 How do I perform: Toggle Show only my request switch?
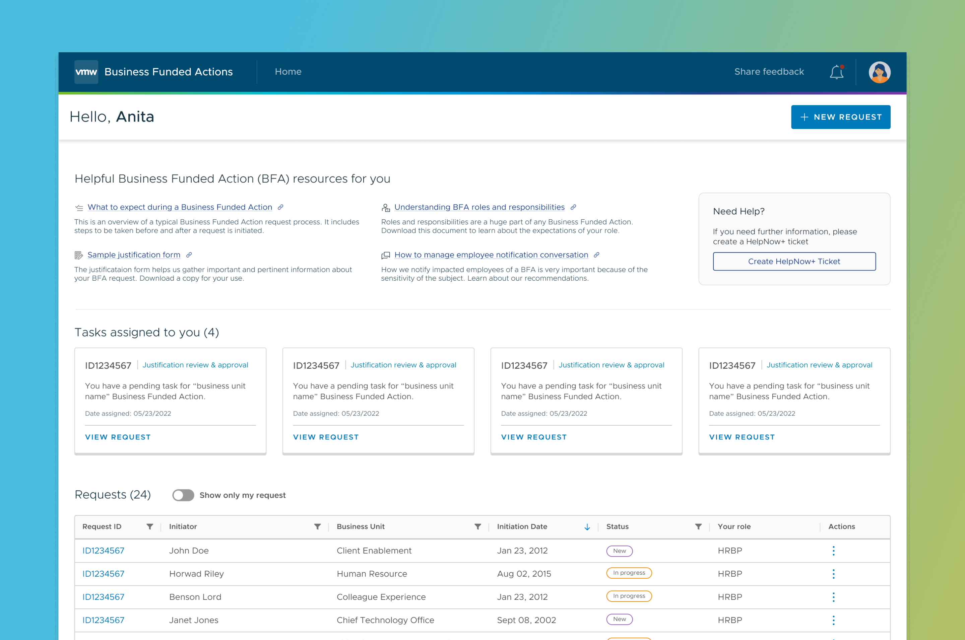pyautogui.click(x=183, y=495)
